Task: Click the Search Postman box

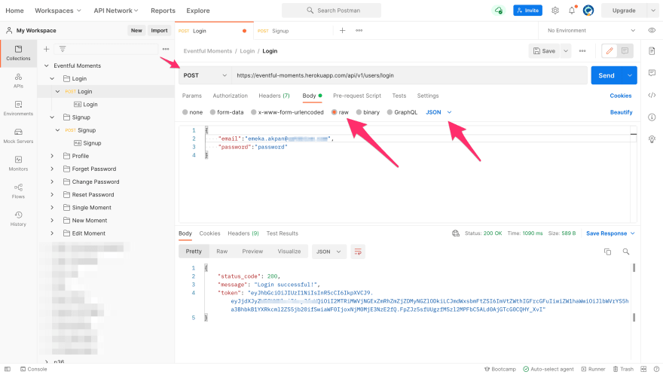Action: (x=331, y=11)
